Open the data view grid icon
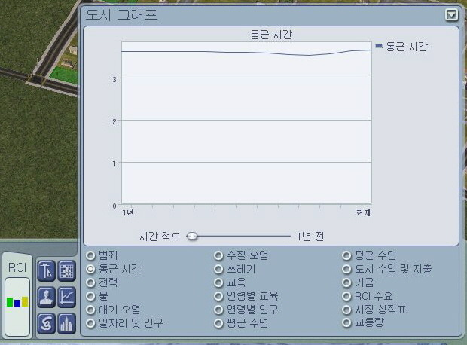 coord(67,271)
